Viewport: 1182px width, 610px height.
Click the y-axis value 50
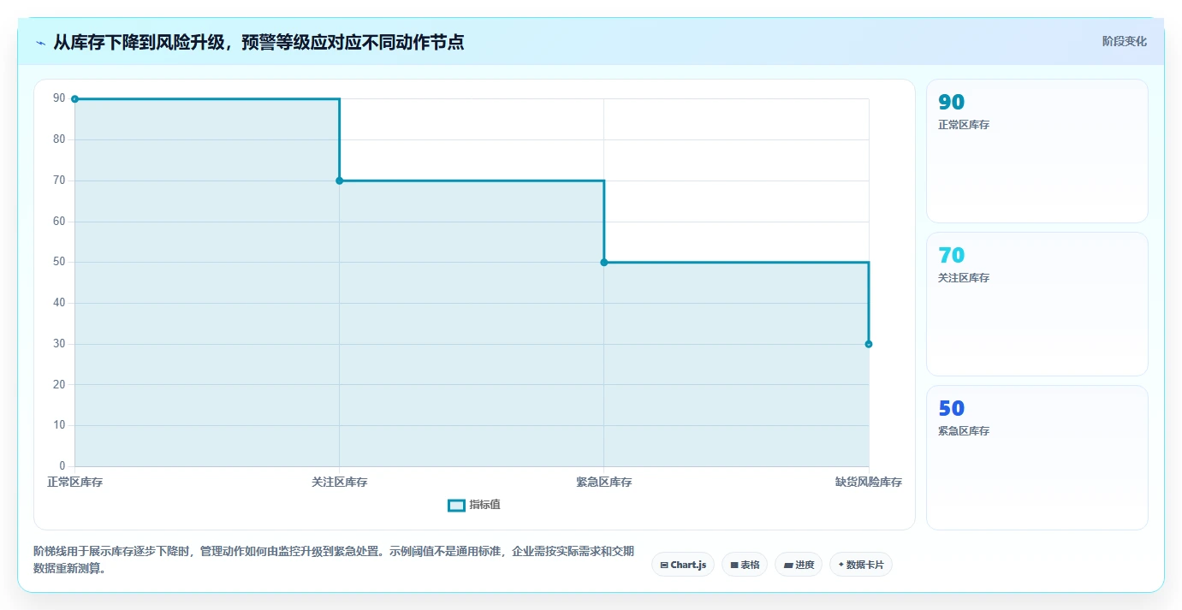pos(59,262)
